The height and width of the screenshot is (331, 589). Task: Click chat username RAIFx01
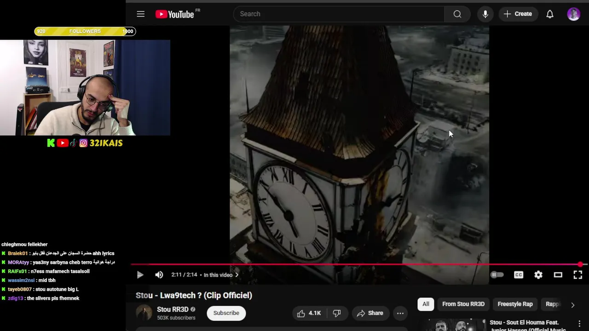(17, 271)
